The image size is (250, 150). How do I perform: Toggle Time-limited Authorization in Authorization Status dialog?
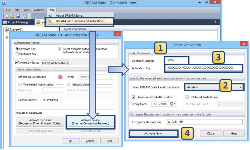(20, 84)
